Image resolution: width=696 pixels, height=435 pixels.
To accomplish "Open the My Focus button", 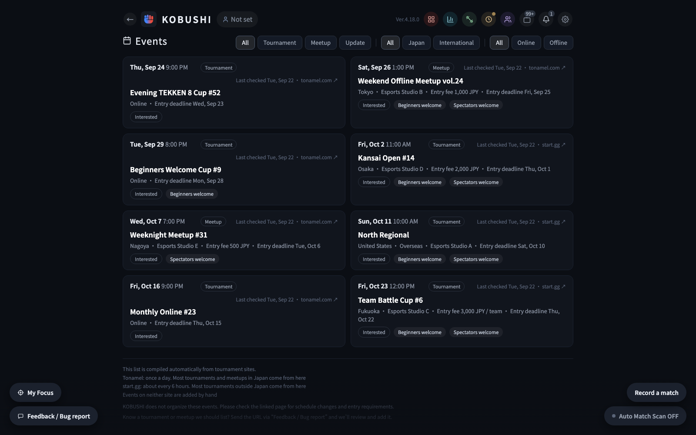I will pos(35,393).
